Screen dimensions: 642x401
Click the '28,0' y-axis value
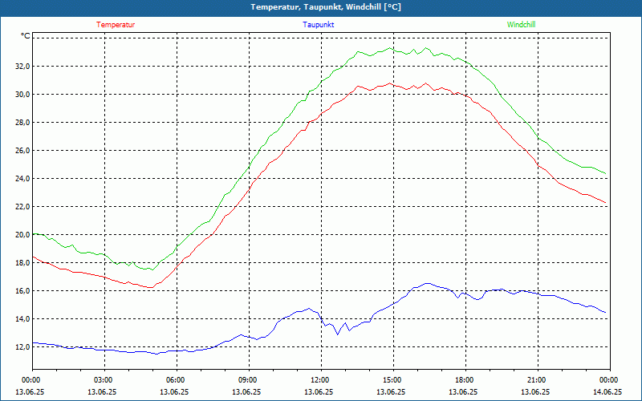23,123
